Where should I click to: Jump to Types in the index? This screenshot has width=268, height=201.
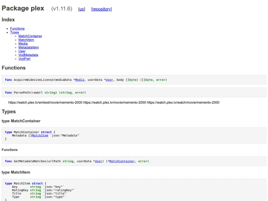pos(14,32)
